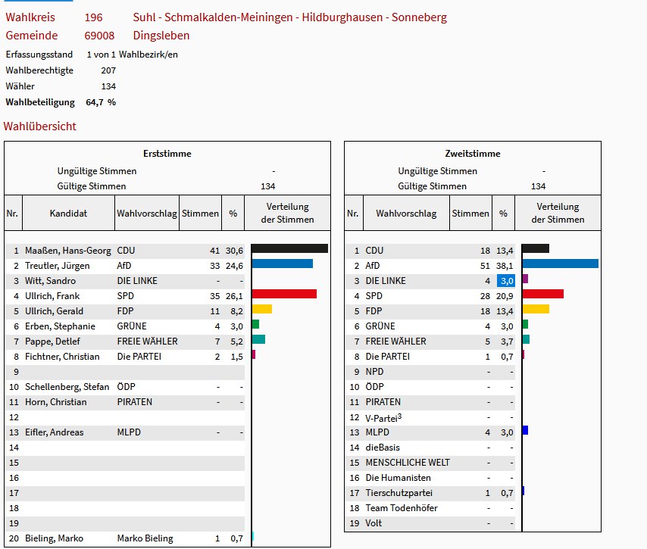Click blue MLPD bar in Zweitstimme chart

click(525, 430)
